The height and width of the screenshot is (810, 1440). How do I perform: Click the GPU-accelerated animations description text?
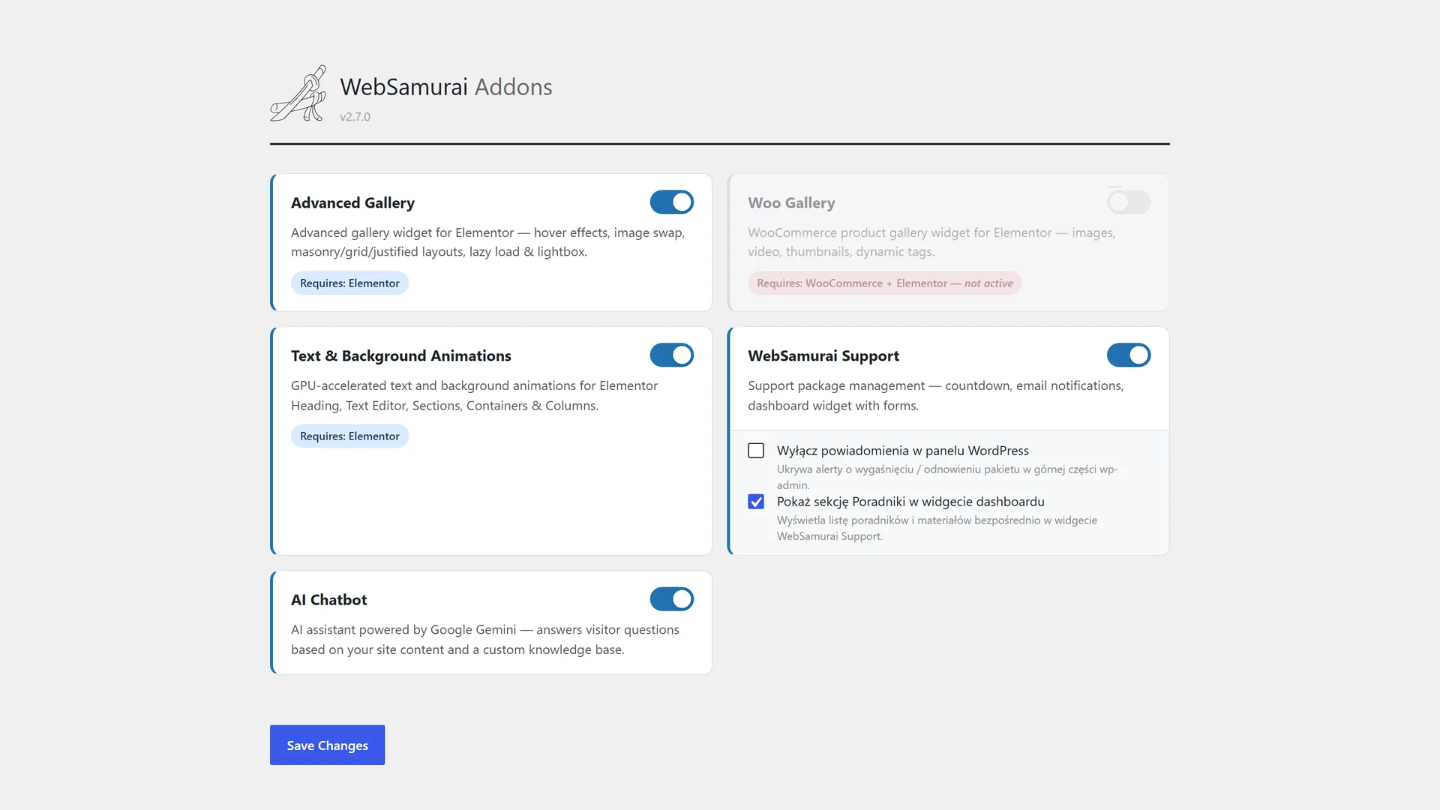(474, 395)
